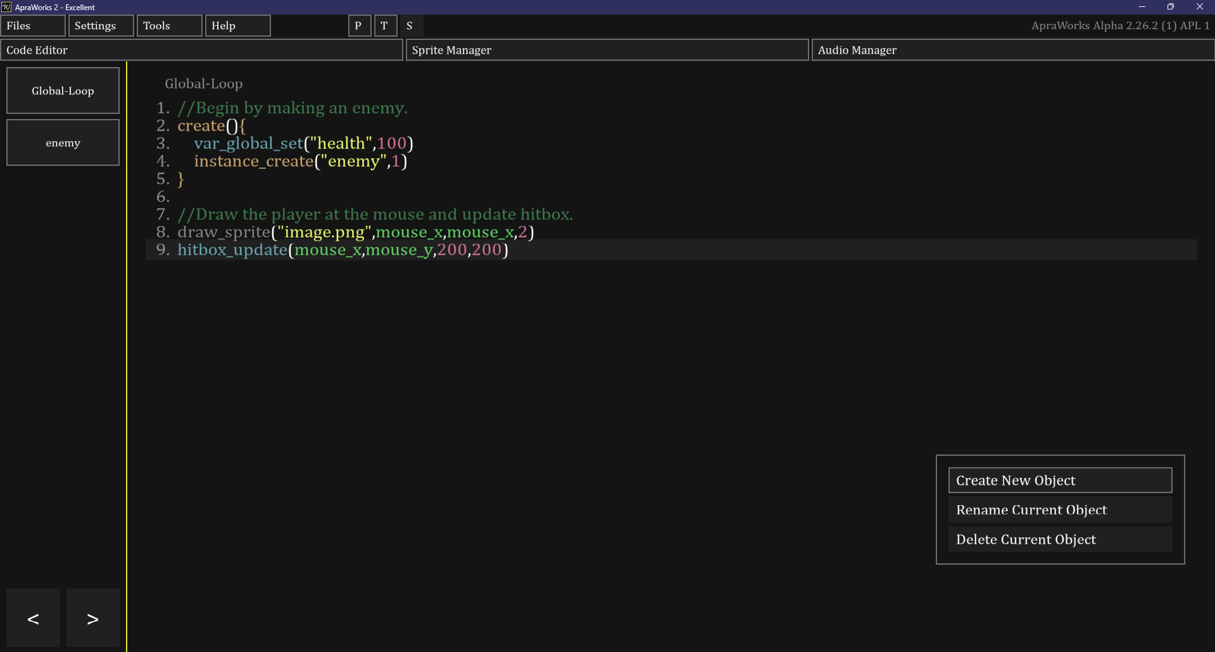Minimize the ApraWorks window
This screenshot has width=1215, height=652.
(1142, 7)
